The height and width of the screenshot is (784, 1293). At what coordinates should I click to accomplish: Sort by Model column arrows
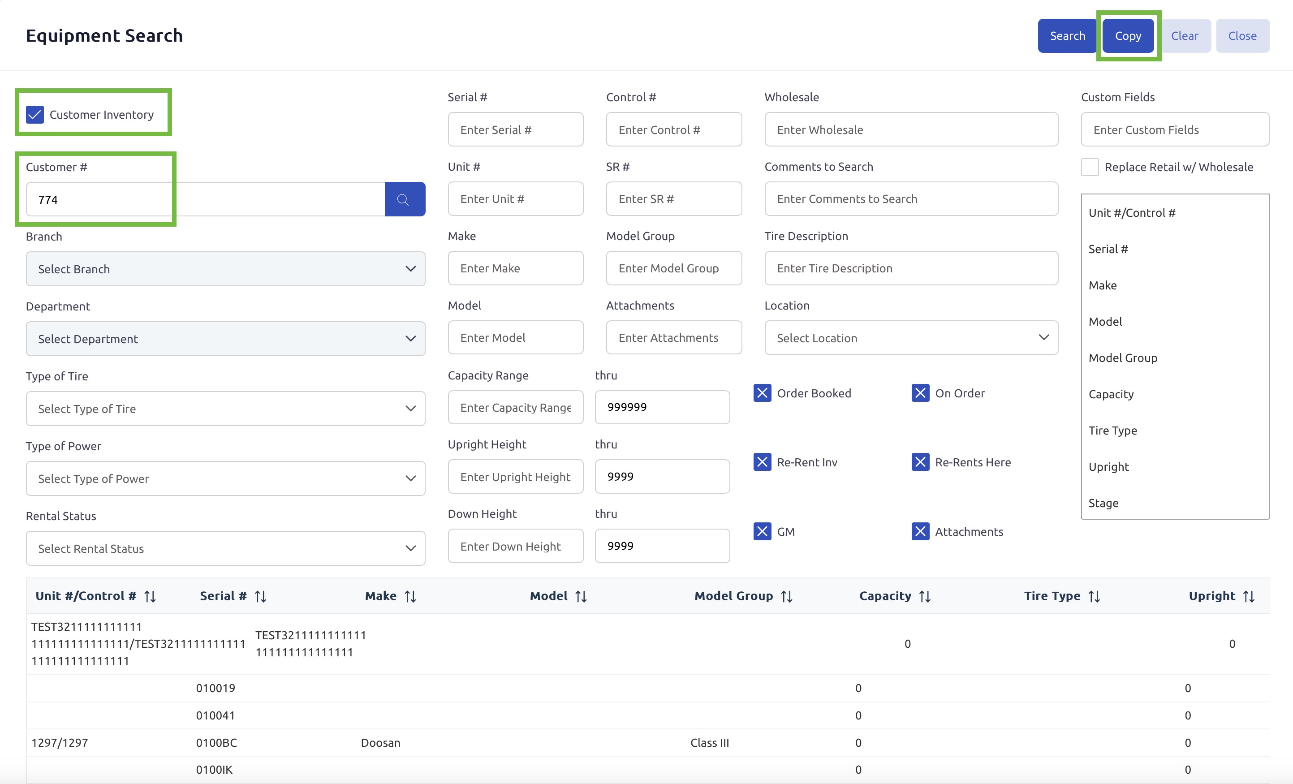coord(581,596)
